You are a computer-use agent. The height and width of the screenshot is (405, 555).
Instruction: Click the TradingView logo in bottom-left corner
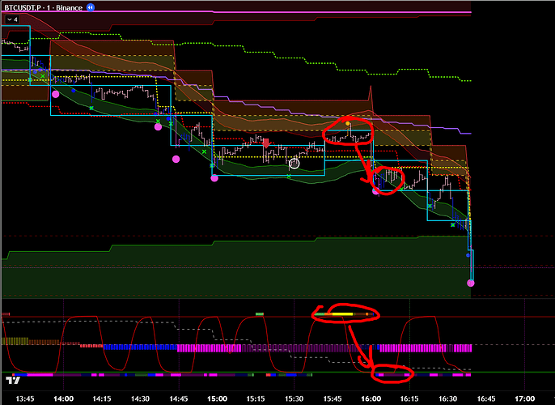12,379
